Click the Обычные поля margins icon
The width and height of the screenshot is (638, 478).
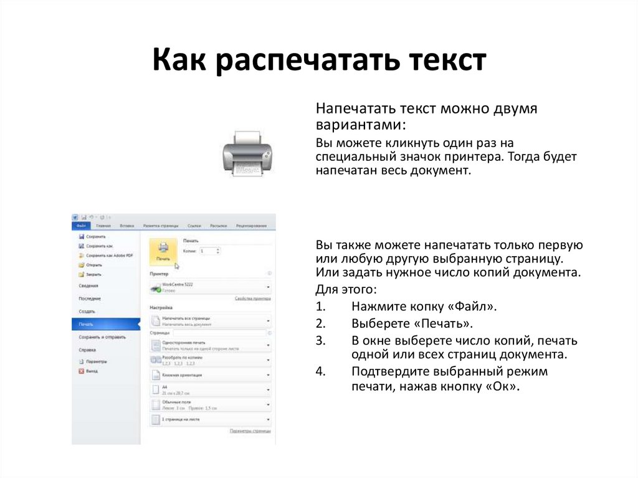pyautogui.click(x=156, y=404)
